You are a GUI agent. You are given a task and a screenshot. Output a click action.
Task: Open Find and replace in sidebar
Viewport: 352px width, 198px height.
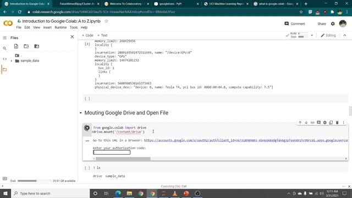pos(4,48)
